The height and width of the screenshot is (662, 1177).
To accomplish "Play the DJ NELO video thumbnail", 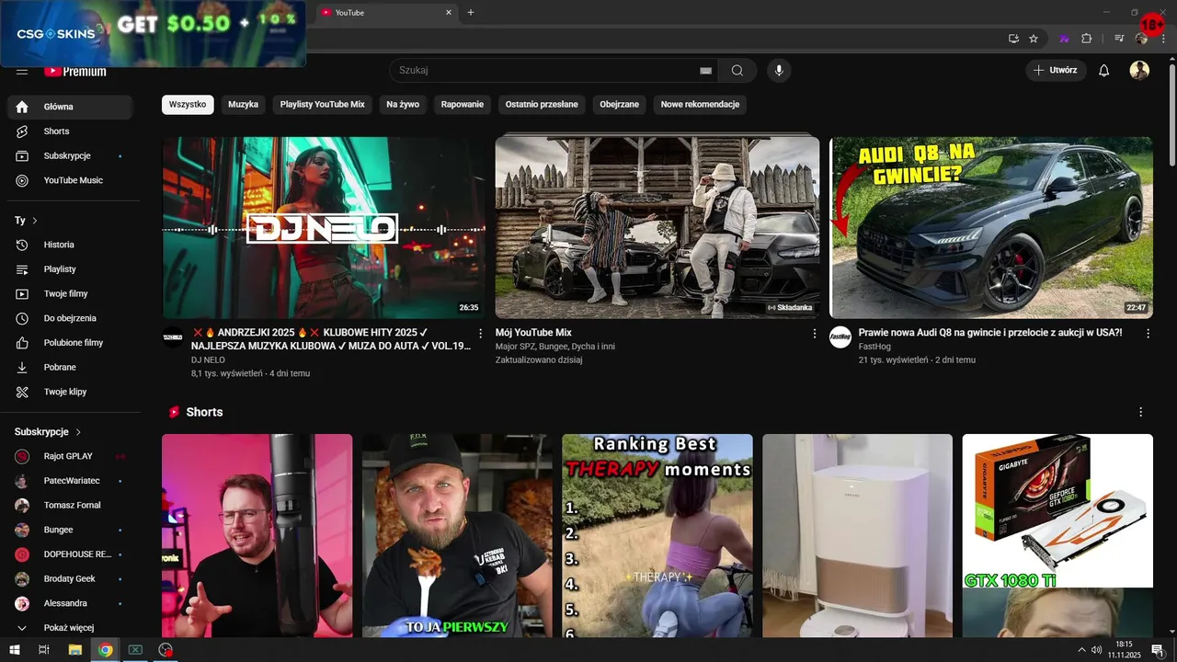I will click(324, 227).
